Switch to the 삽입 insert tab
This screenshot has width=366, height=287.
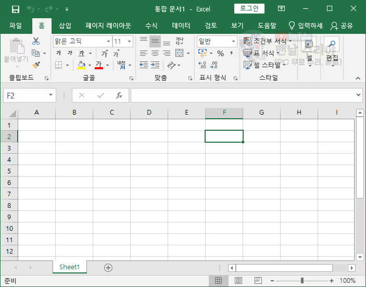[x=65, y=26]
